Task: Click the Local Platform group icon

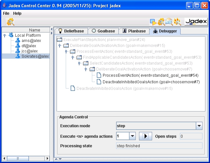Action: click(x=11, y=35)
